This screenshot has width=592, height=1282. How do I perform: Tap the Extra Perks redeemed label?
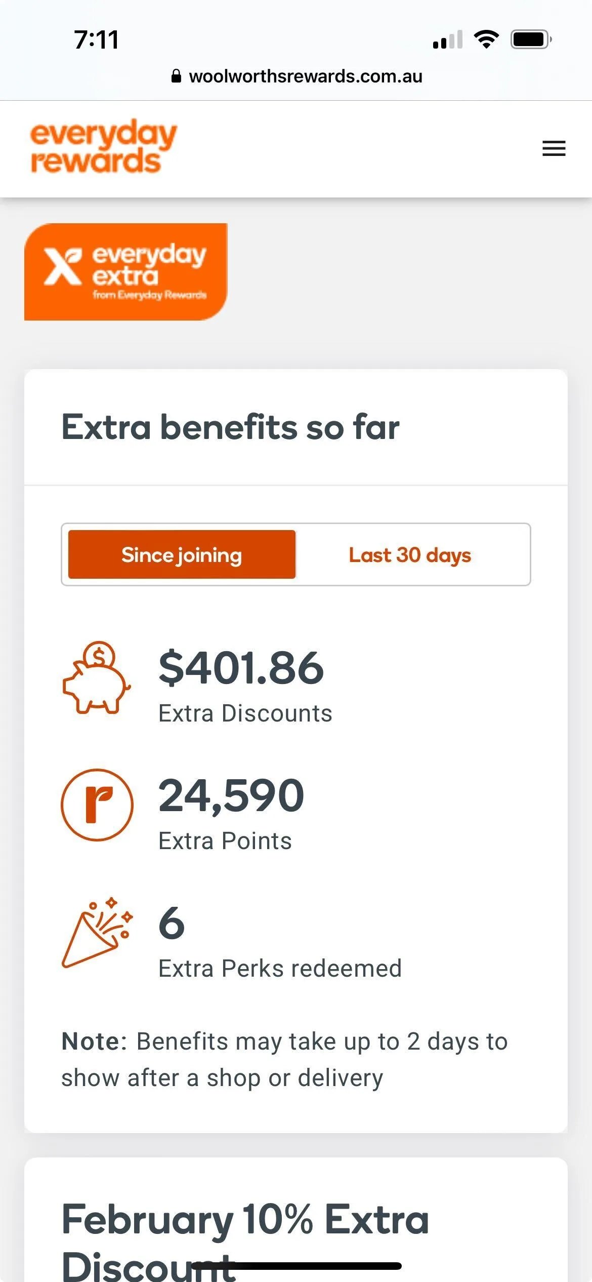[x=280, y=969]
